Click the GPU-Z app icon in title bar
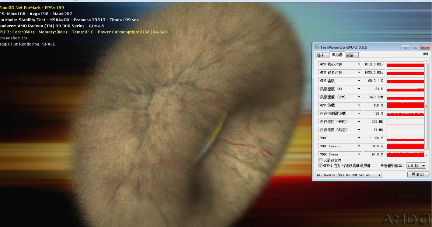The image size is (432, 227). click(x=317, y=47)
